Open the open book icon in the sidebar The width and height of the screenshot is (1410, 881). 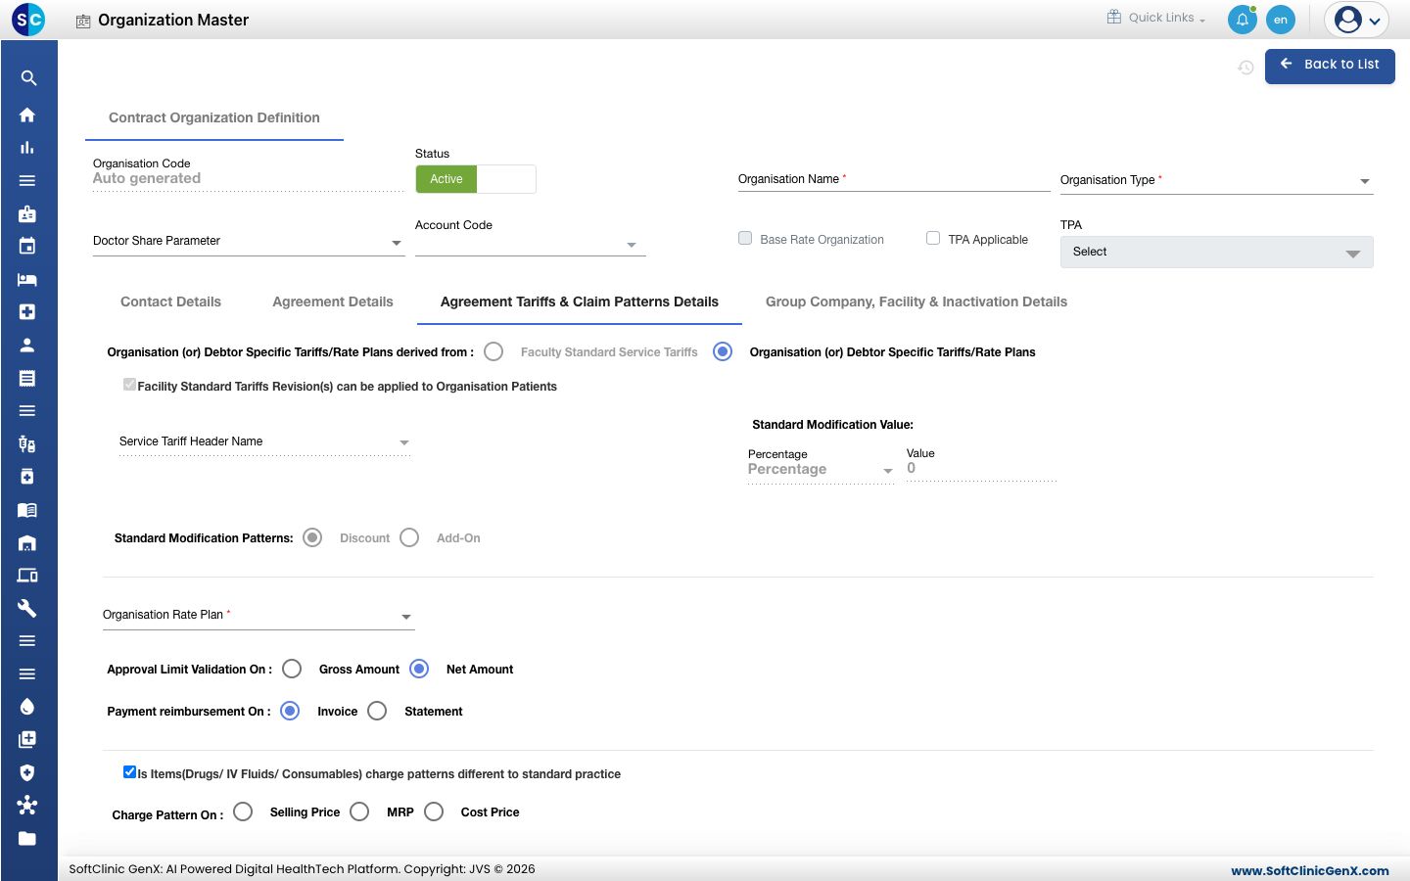pyautogui.click(x=27, y=509)
